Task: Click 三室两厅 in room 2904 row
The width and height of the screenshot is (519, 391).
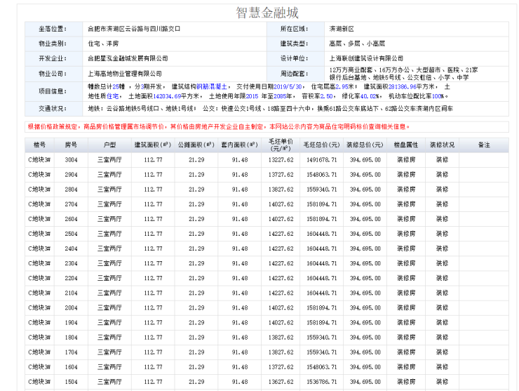Action: tap(109, 175)
